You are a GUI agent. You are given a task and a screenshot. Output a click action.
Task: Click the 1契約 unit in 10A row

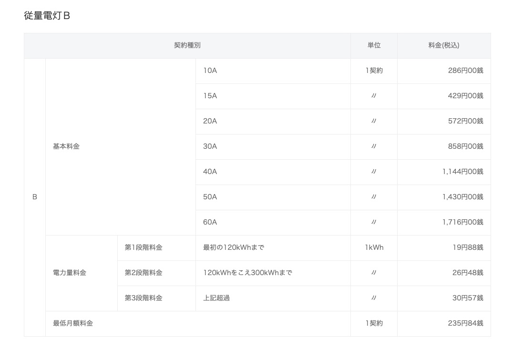pyautogui.click(x=374, y=71)
